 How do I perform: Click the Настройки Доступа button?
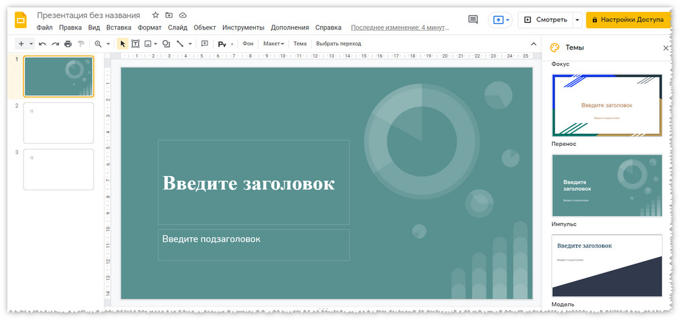[x=627, y=20]
